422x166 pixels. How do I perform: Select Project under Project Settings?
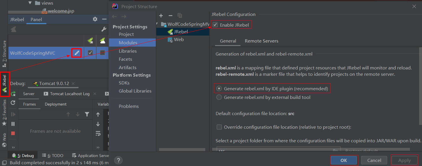point(126,34)
